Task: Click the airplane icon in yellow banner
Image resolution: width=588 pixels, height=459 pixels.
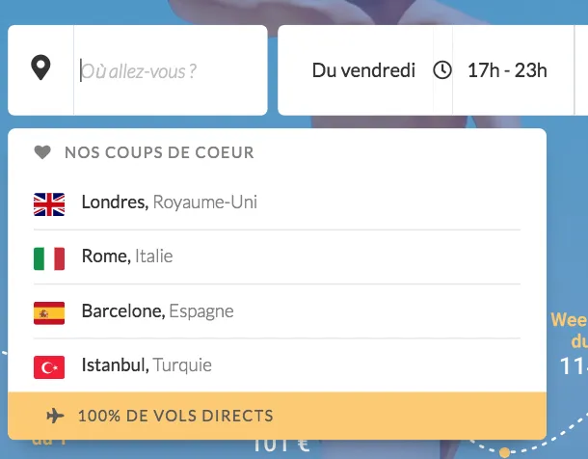Action: pyautogui.click(x=55, y=417)
